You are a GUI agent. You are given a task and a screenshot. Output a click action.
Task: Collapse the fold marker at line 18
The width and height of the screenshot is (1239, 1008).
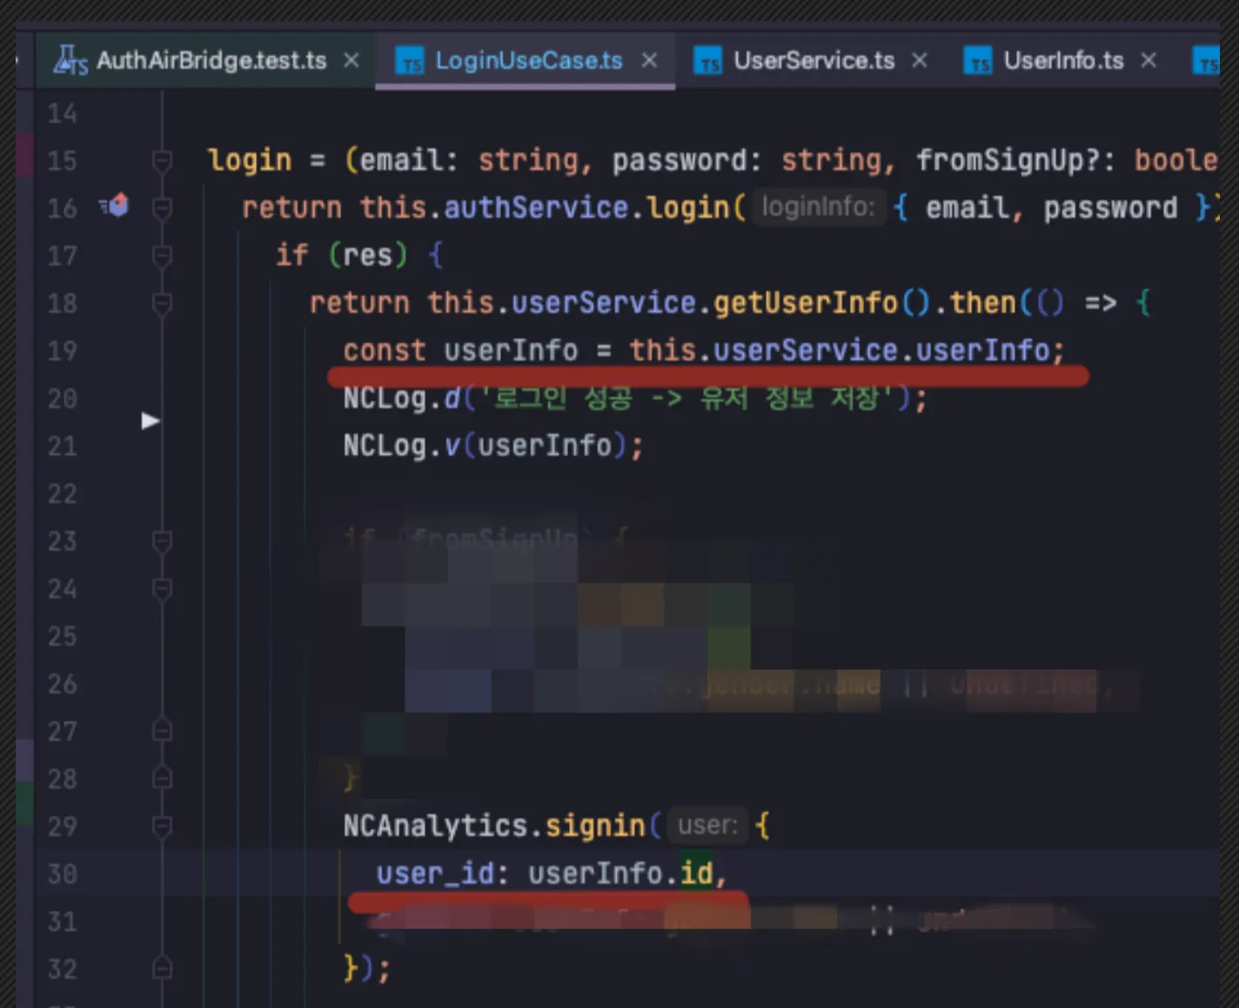coord(162,304)
